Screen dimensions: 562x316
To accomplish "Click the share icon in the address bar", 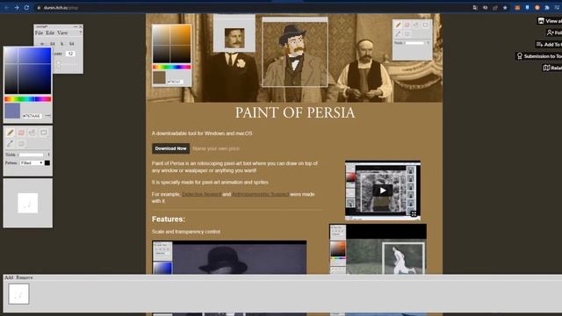I will [495, 8].
